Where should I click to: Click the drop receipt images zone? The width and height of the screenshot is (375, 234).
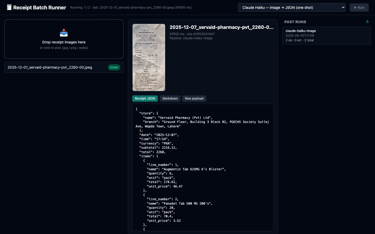pos(64,39)
